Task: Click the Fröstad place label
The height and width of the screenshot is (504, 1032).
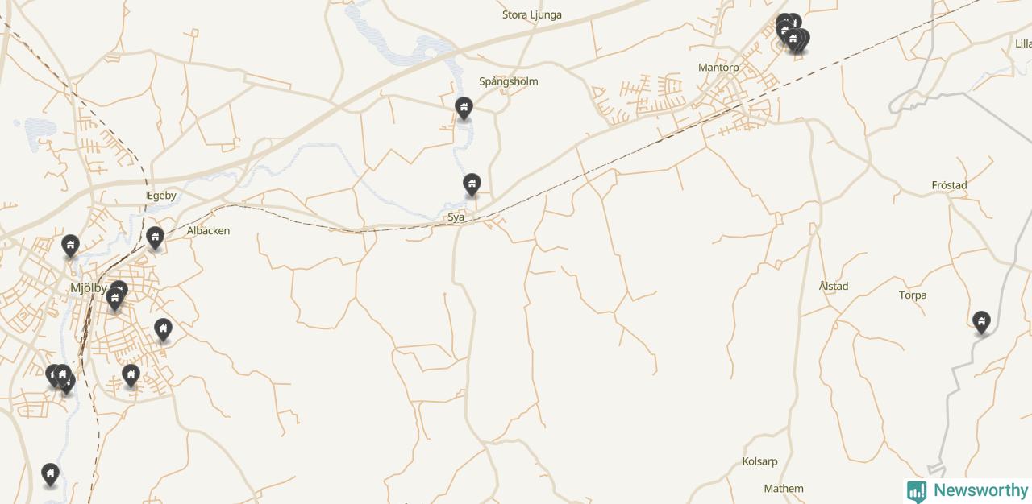Action: pyautogui.click(x=949, y=185)
